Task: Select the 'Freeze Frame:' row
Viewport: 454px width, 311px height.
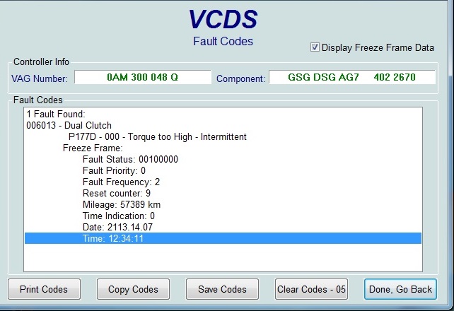Action: click(223, 148)
